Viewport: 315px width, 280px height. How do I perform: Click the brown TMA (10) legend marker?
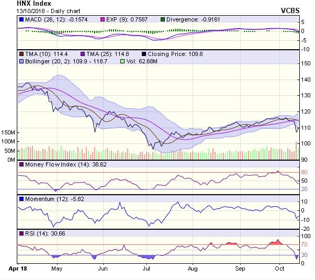pyautogui.click(x=21, y=54)
